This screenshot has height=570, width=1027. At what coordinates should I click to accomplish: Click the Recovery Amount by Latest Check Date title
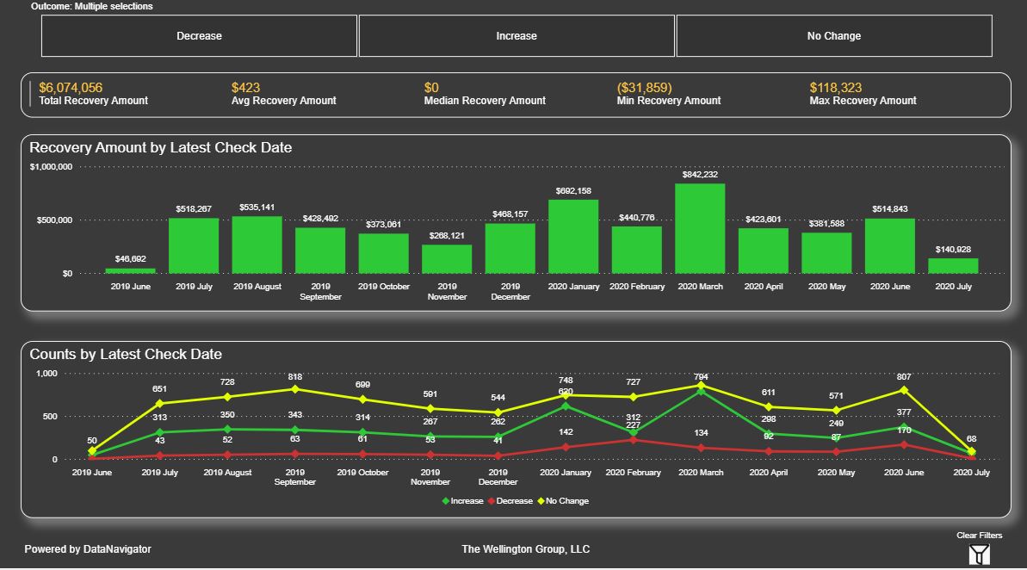click(161, 148)
